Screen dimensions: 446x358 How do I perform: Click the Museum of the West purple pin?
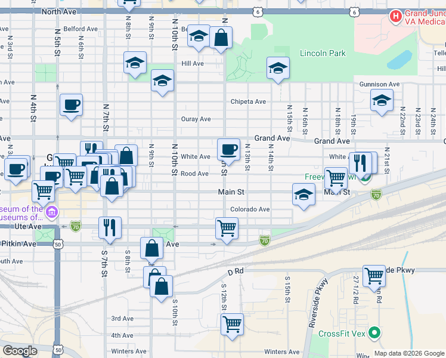pyautogui.click(x=52, y=213)
